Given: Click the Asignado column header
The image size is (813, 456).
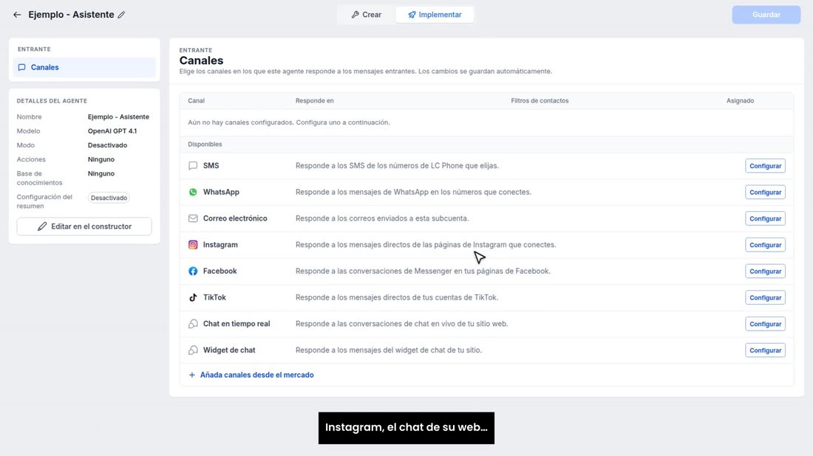Looking at the screenshot, I should pyautogui.click(x=740, y=101).
